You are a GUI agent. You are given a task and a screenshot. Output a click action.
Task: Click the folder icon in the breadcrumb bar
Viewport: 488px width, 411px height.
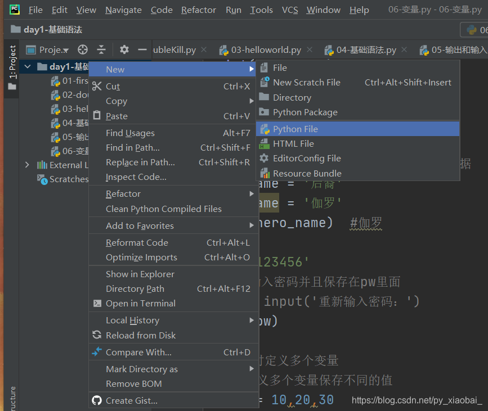(x=16, y=29)
